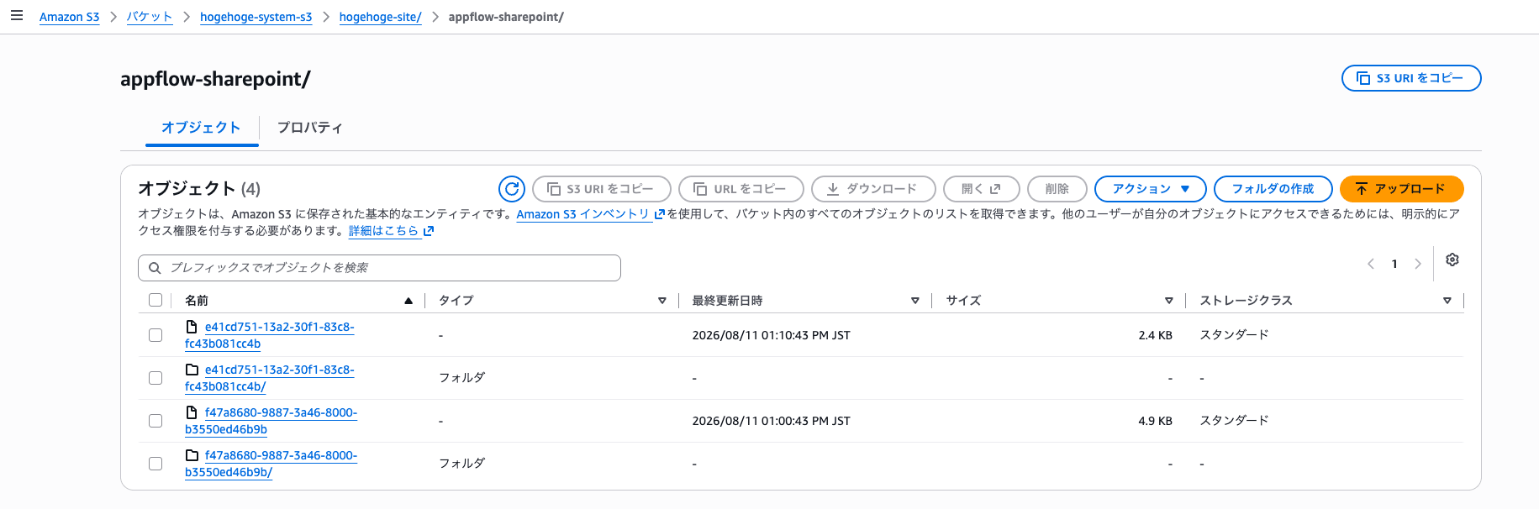The height and width of the screenshot is (509, 1539).
Task: Click page number 1 in pagination
Action: tap(1394, 264)
